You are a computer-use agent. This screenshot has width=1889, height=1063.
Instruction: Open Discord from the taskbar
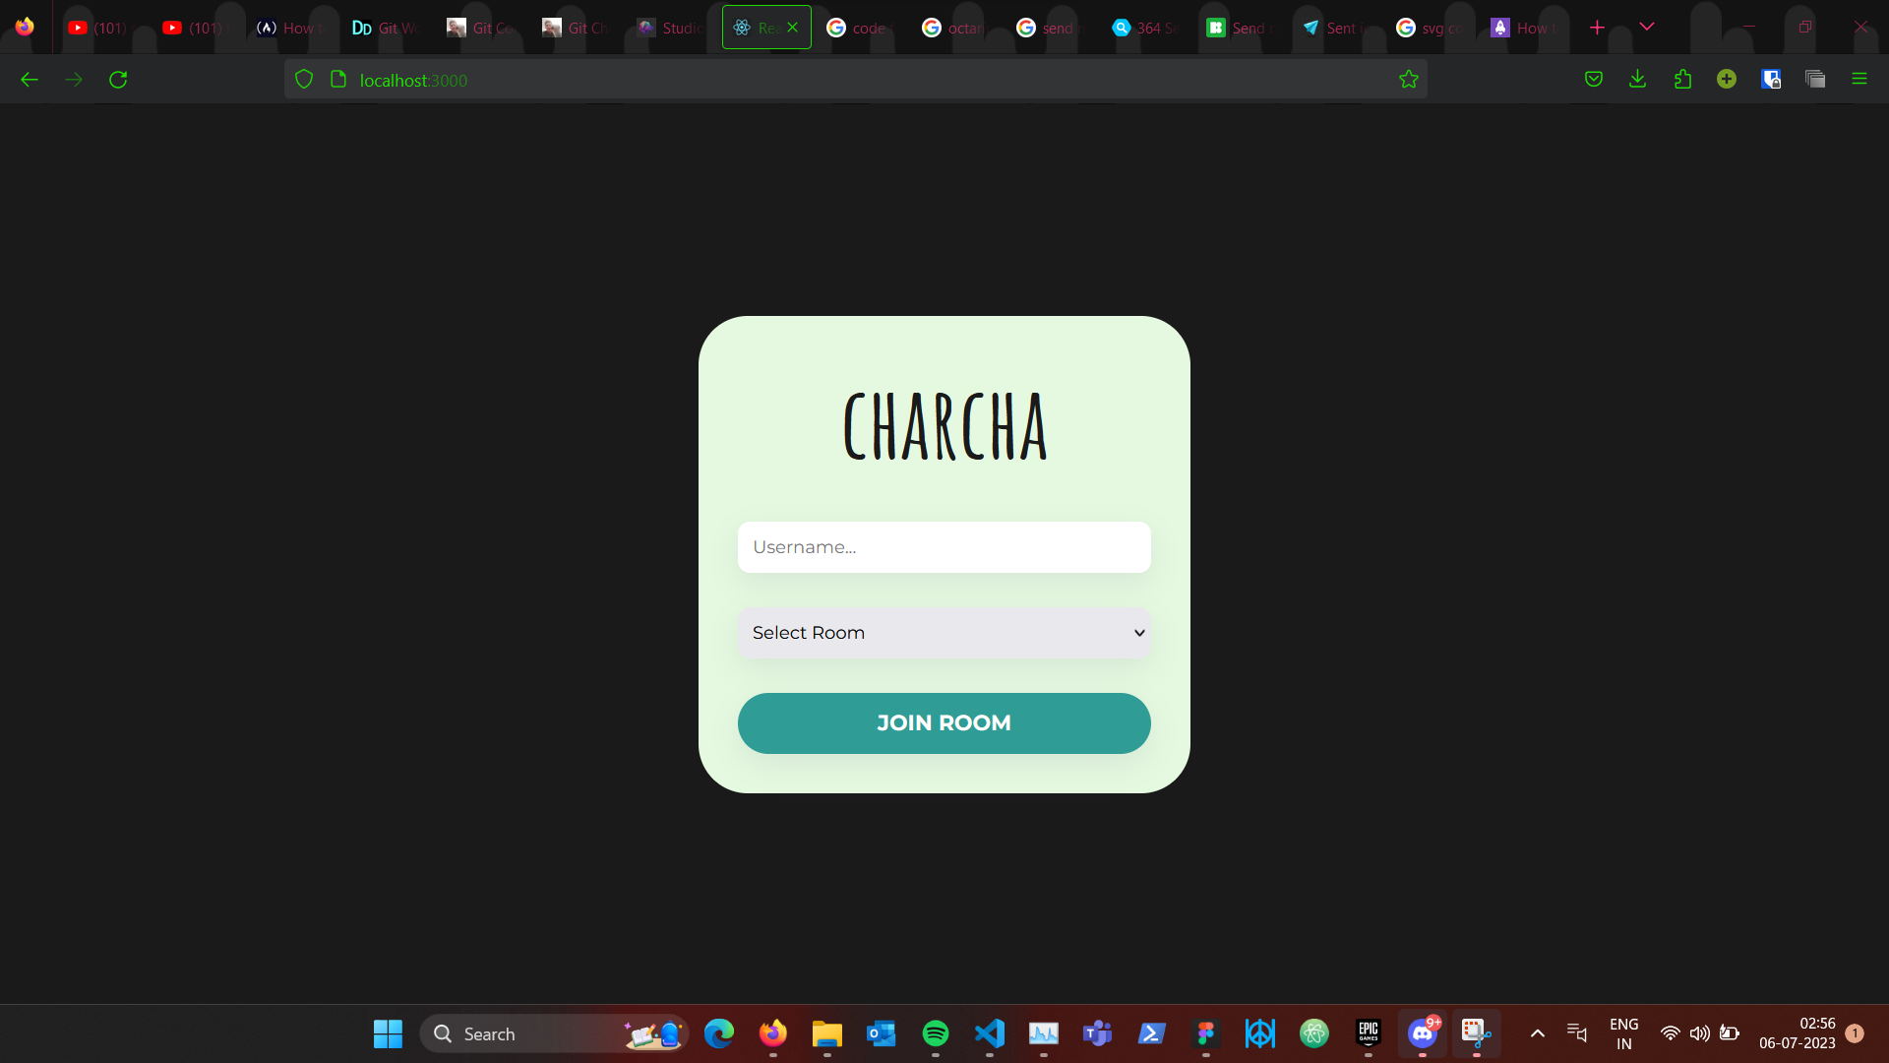point(1421,1033)
